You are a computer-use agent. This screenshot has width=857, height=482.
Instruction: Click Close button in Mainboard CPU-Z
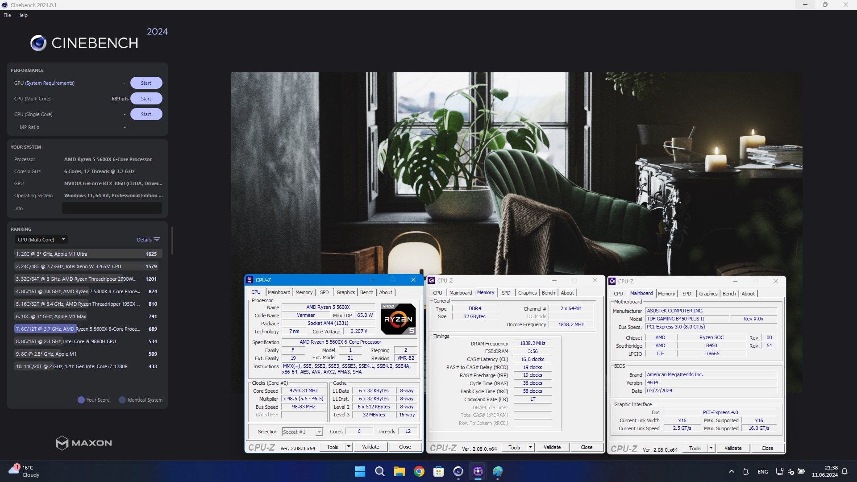tap(767, 448)
